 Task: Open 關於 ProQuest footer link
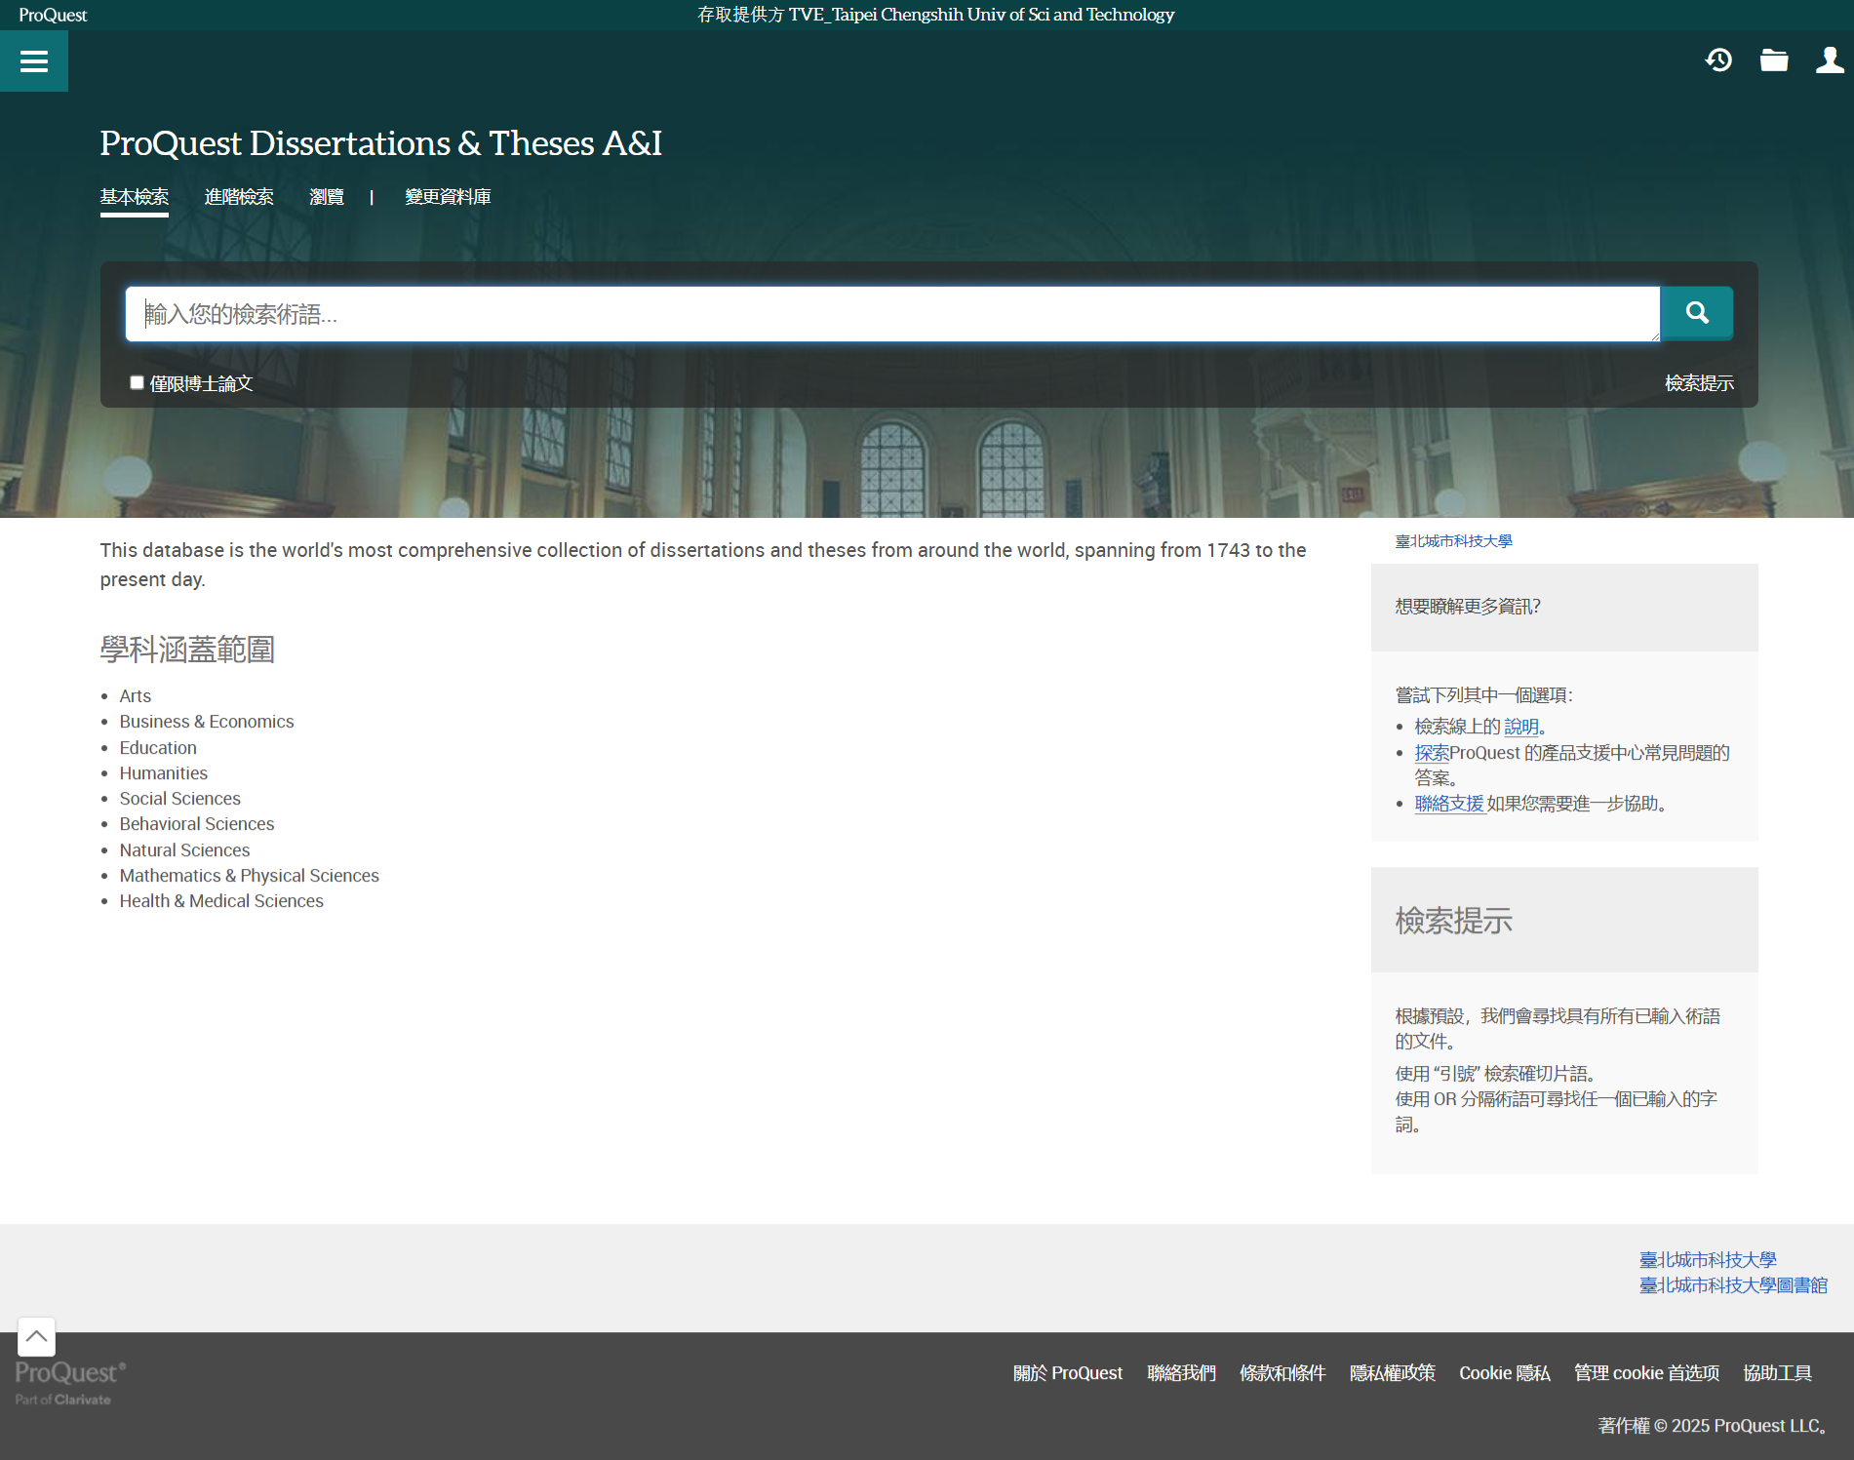[1068, 1373]
